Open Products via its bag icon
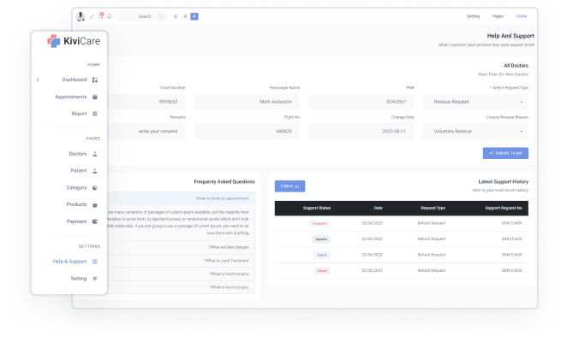This screenshot has width=567, height=342. (95, 204)
